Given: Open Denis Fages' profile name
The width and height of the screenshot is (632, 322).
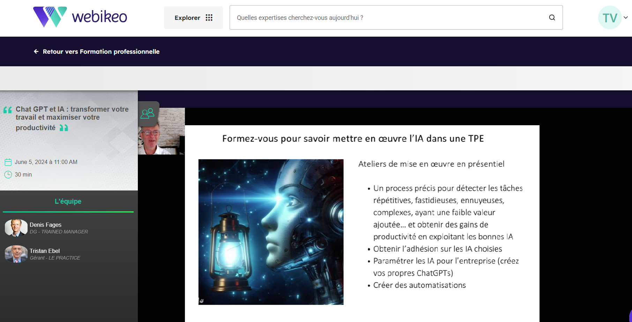Looking at the screenshot, I should tap(45, 225).
